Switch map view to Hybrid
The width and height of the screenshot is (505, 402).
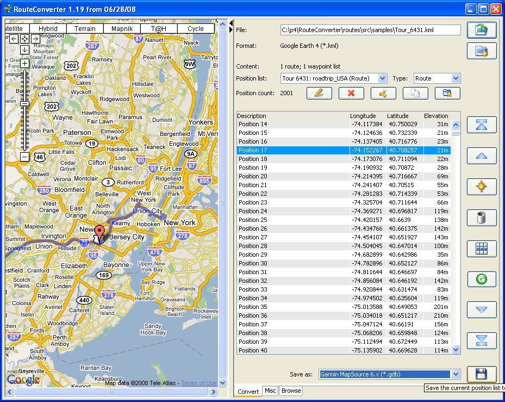pos(48,29)
